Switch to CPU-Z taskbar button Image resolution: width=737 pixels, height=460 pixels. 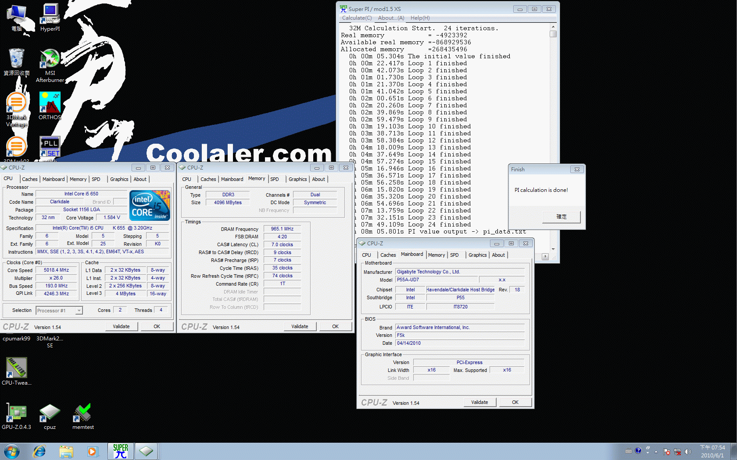pos(146,451)
